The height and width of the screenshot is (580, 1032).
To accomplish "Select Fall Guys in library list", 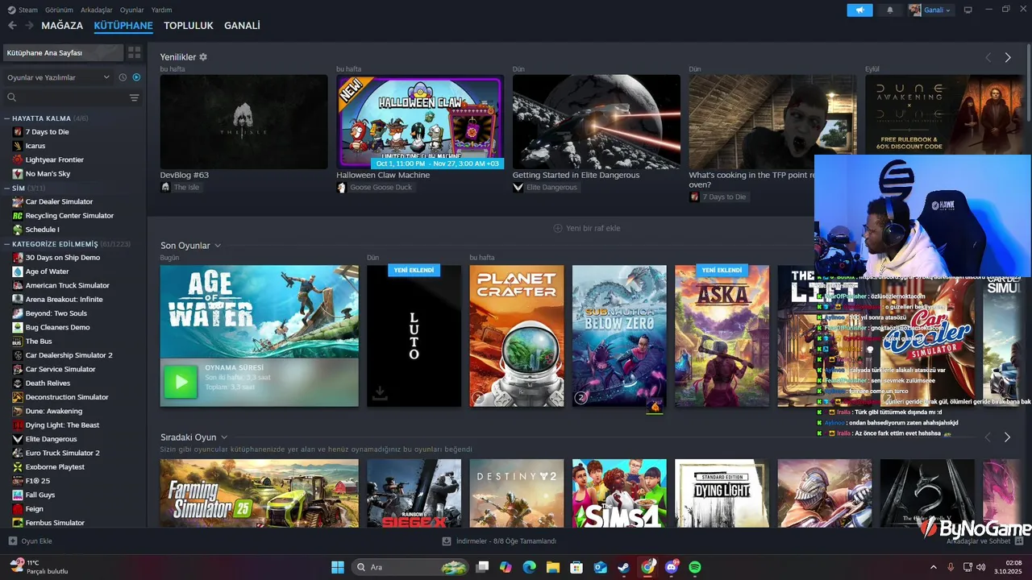I will point(40,495).
